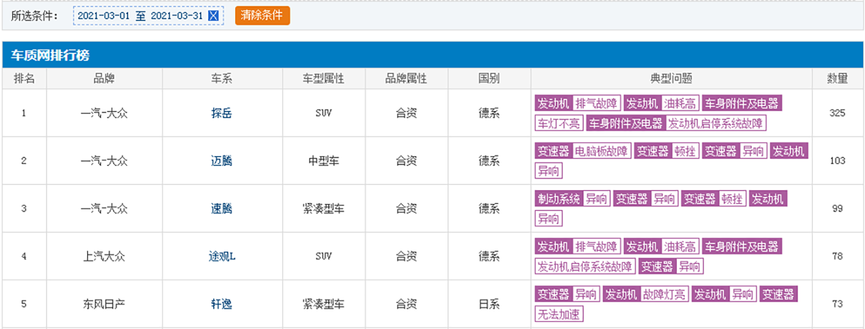Select the quantity value 73
The image size is (865, 329).
pos(837,304)
